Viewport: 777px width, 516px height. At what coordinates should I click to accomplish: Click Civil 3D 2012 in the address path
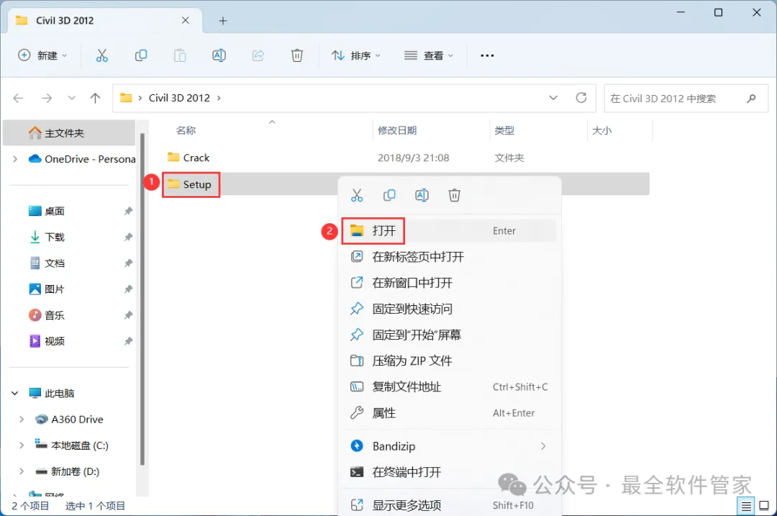coord(179,98)
